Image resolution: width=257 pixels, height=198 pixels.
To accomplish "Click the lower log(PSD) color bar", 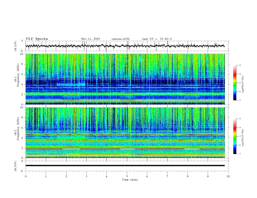I will click(235, 136).
